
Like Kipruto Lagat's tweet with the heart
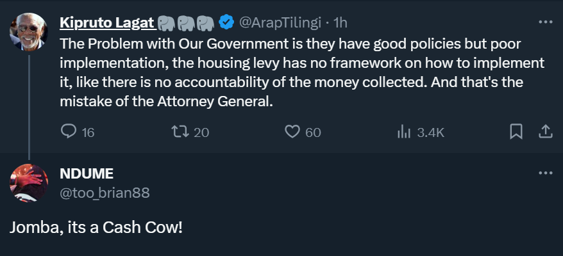(293, 132)
